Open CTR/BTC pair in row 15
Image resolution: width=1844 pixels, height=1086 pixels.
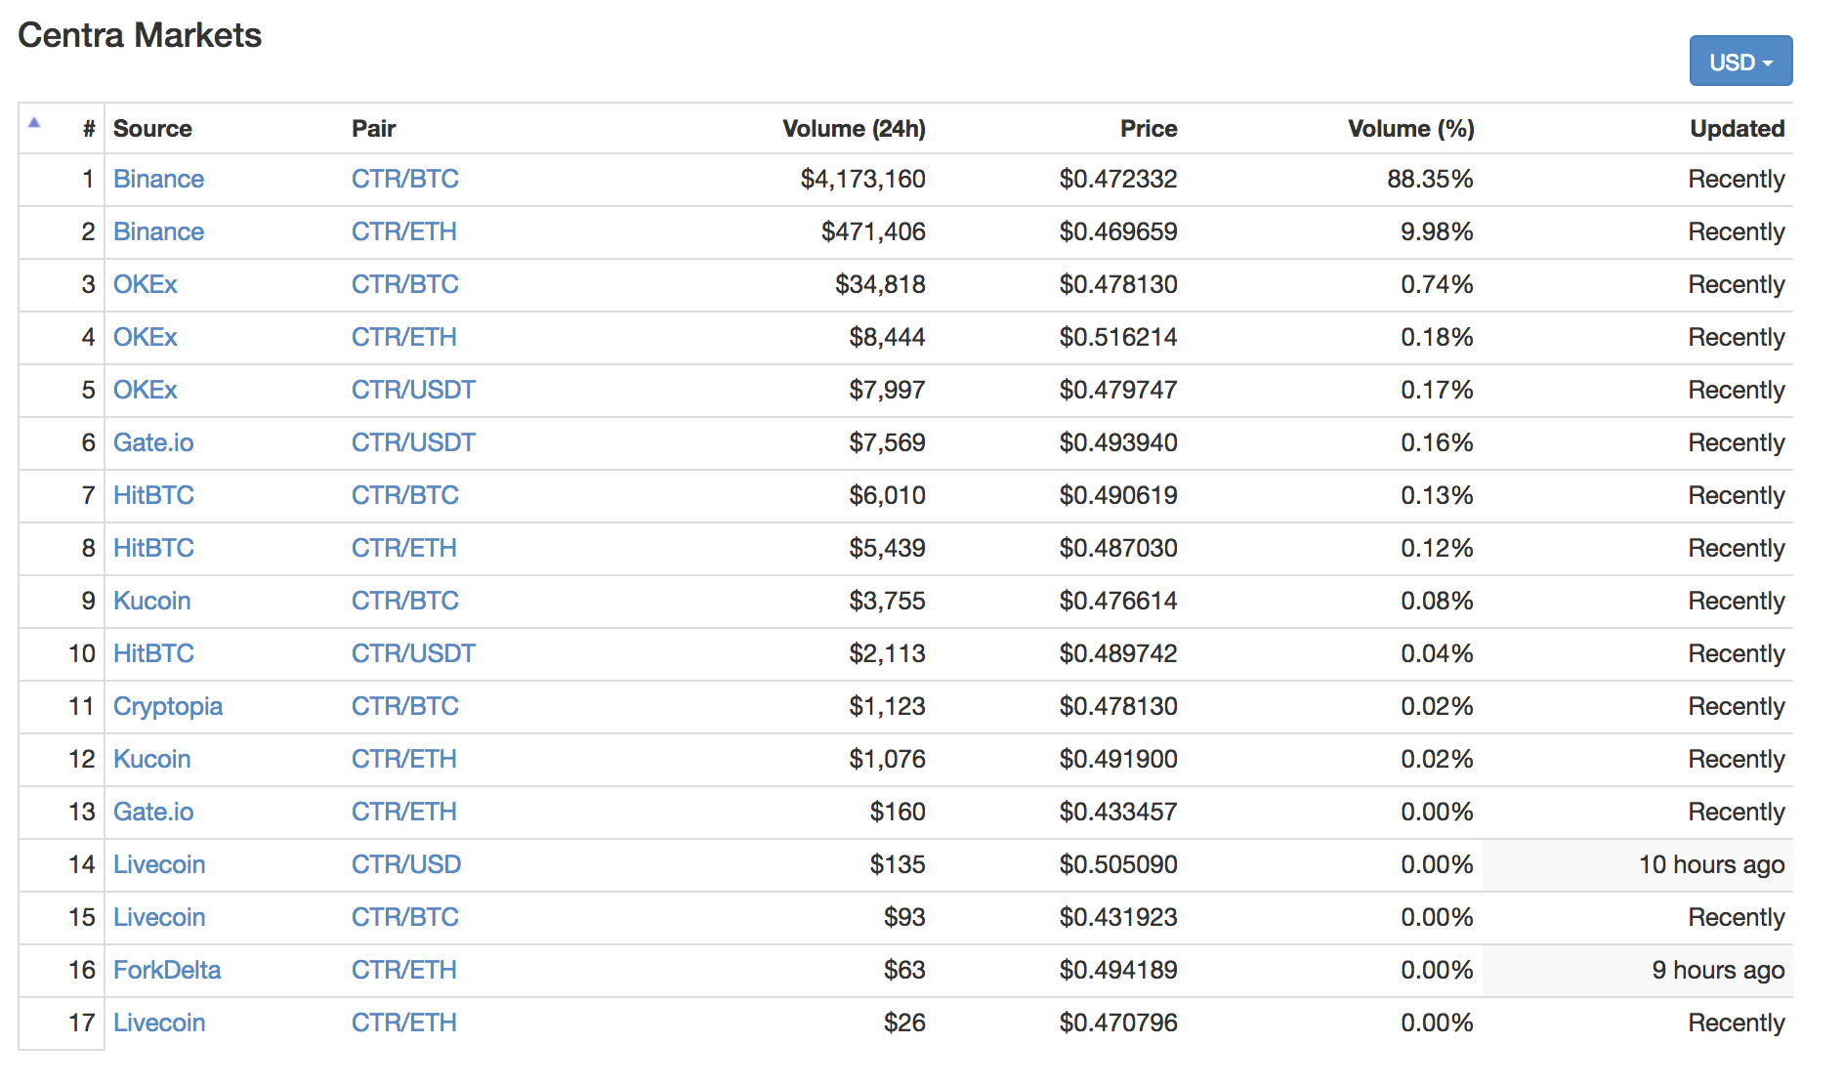[404, 917]
